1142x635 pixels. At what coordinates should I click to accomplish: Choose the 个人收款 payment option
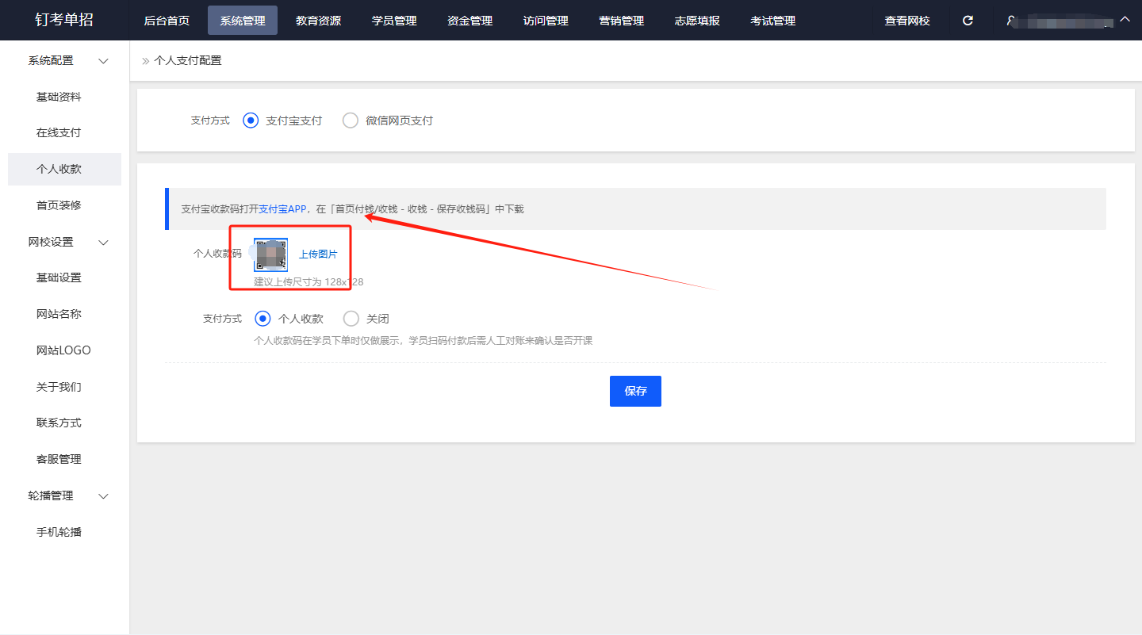point(263,319)
